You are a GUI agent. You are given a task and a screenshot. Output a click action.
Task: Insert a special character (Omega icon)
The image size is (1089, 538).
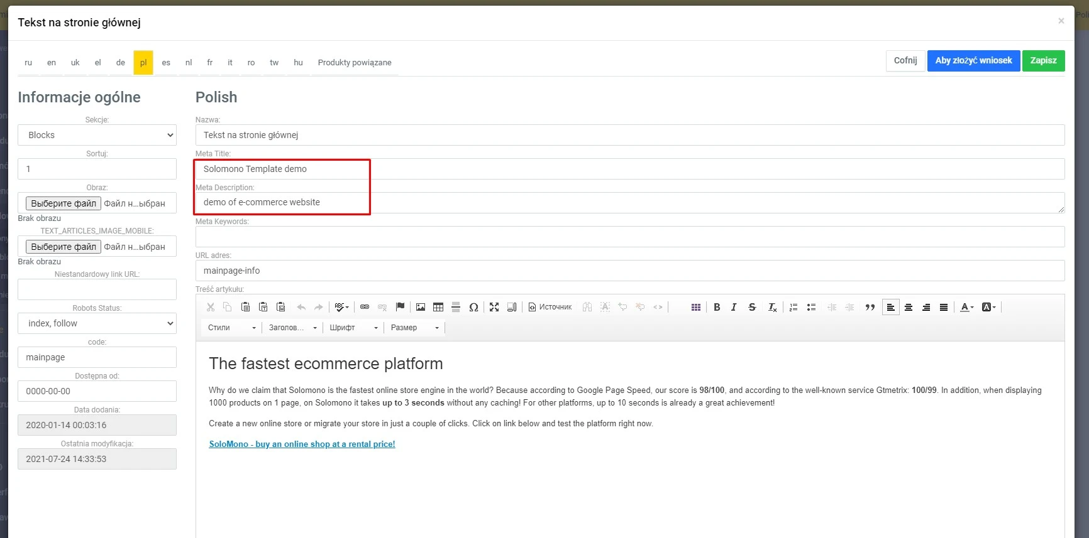(x=473, y=307)
